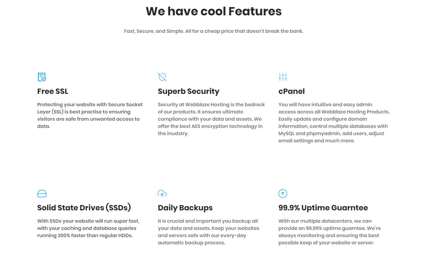Click the Solid State Drives disk icon
Viewport: 424px width, 257px height.
point(42,194)
